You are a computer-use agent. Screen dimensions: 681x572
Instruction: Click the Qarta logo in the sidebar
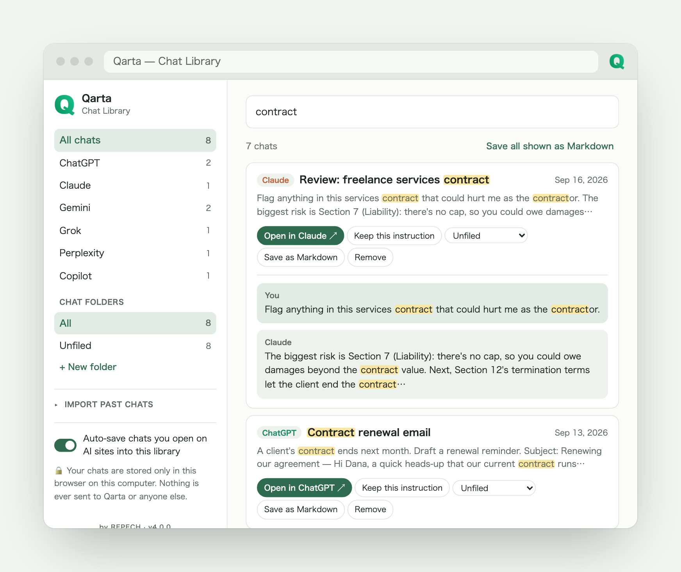click(x=65, y=105)
